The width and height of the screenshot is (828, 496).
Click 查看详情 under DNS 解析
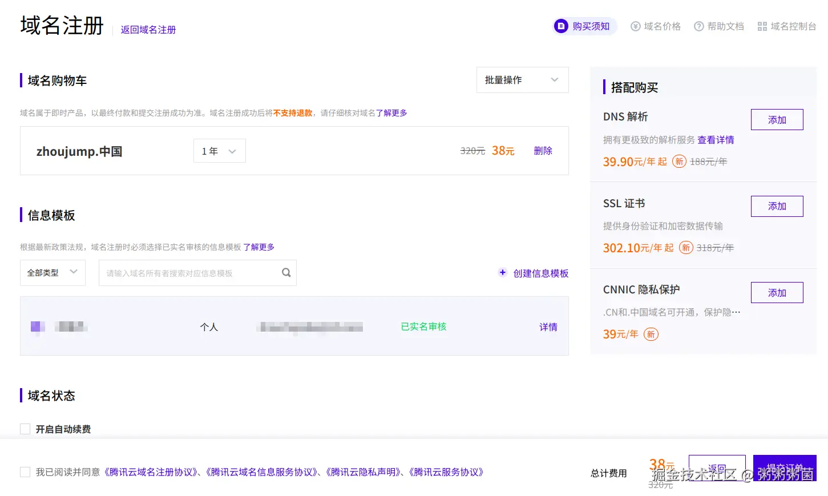click(x=716, y=140)
